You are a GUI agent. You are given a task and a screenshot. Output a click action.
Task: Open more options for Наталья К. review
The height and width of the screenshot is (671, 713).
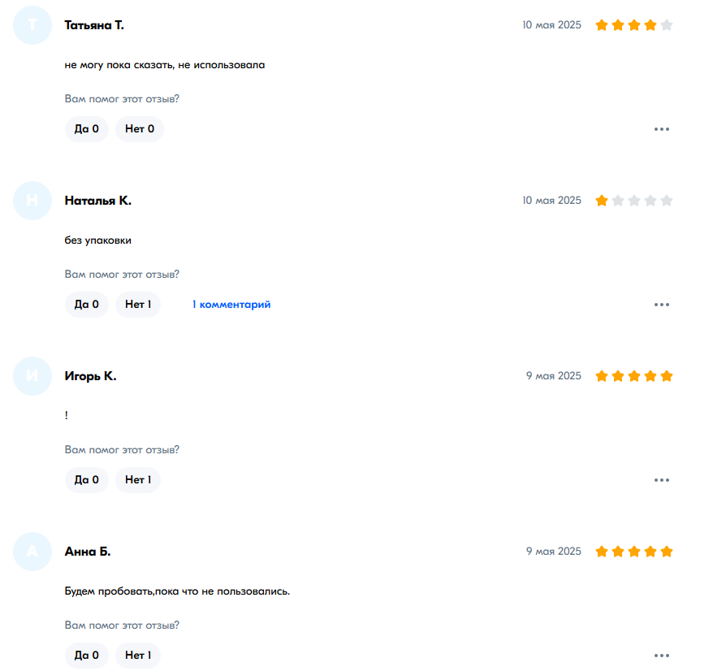(661, 305)
